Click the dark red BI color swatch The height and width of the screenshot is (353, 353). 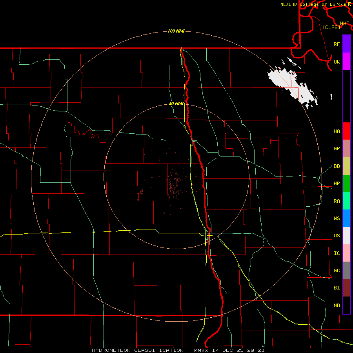(x=346, y=288)
